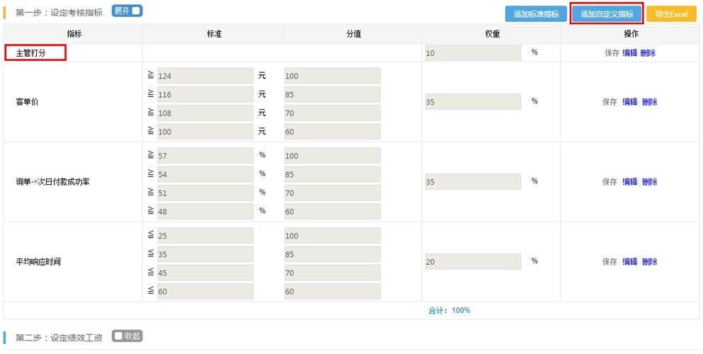Export the table with 导出Excel
This screenshot has height=354, width=703.
click(671, 14)
